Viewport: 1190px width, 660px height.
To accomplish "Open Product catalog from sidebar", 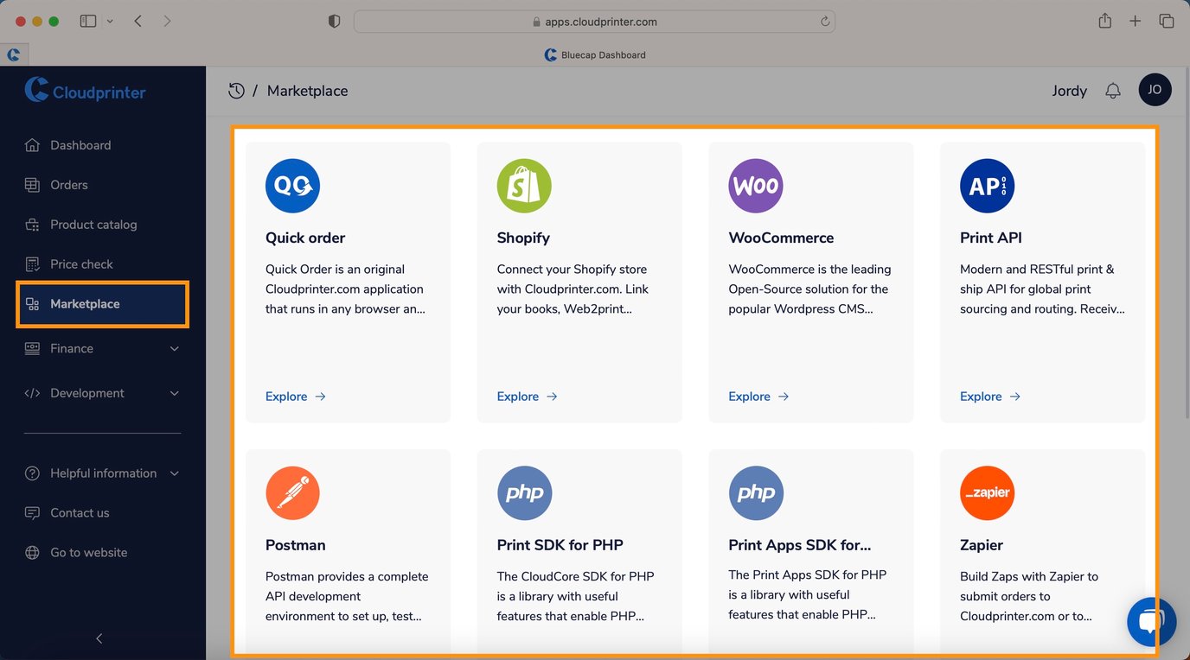I will point(93,225).
